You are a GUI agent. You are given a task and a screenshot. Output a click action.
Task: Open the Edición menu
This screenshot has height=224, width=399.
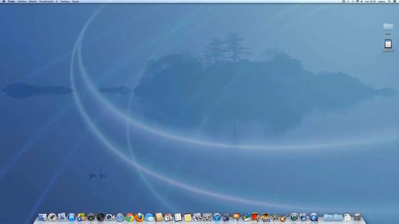[32, 1]
